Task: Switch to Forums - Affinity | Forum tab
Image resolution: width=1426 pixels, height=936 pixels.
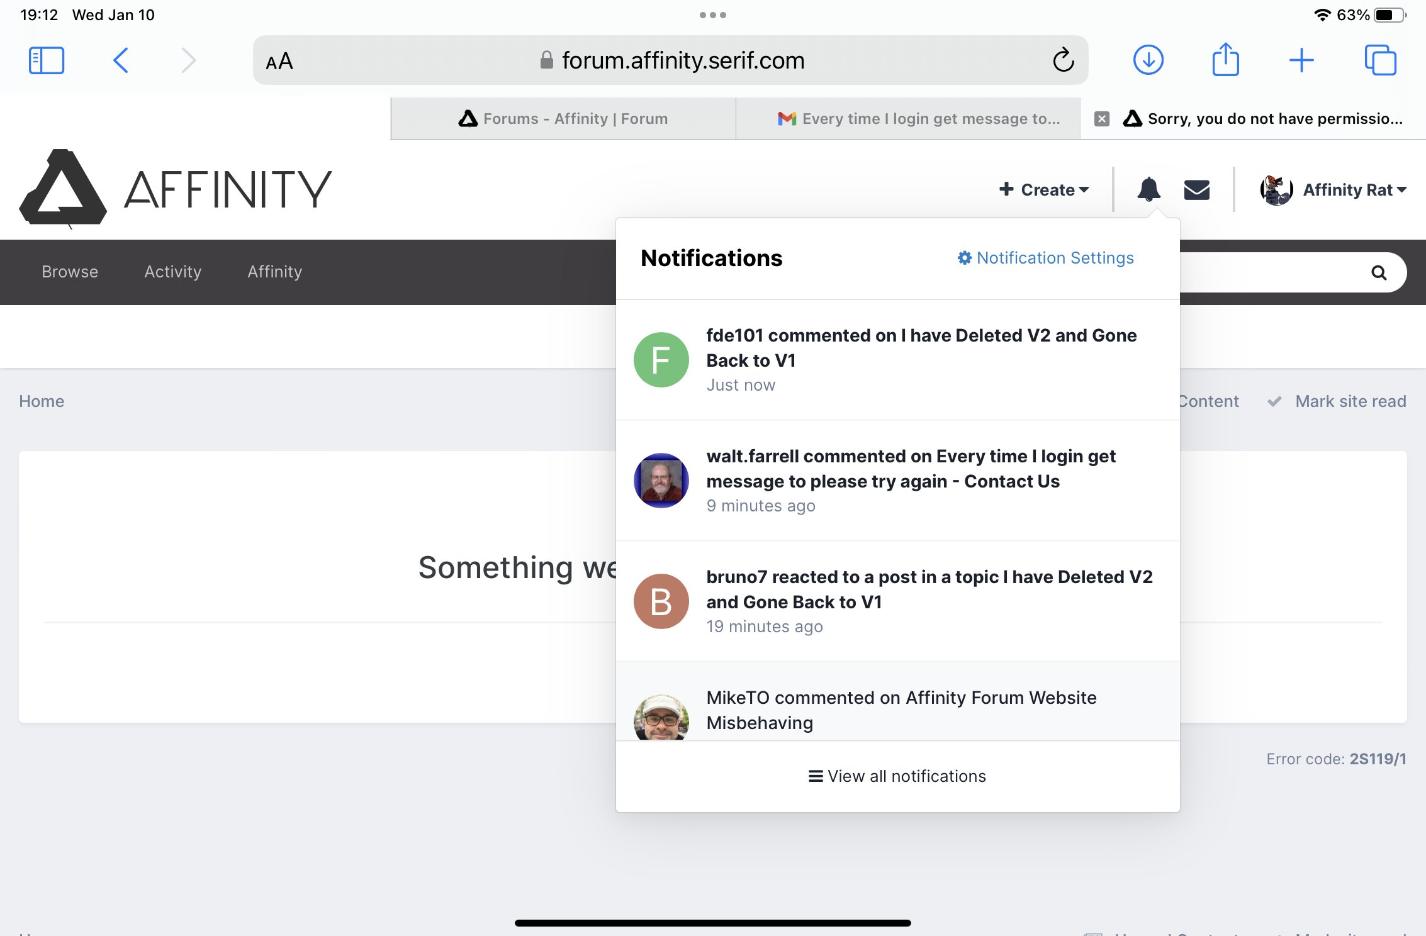Action: [x=563, y=119]
